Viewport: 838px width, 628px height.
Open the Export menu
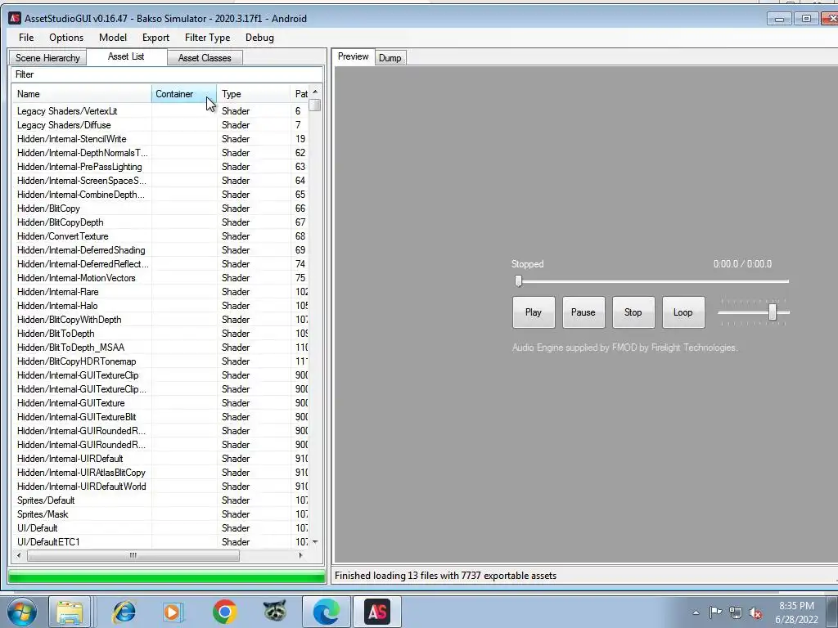point(155,38)
